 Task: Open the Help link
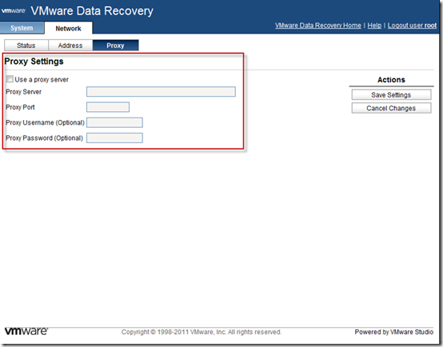click(x=374, y=26)
